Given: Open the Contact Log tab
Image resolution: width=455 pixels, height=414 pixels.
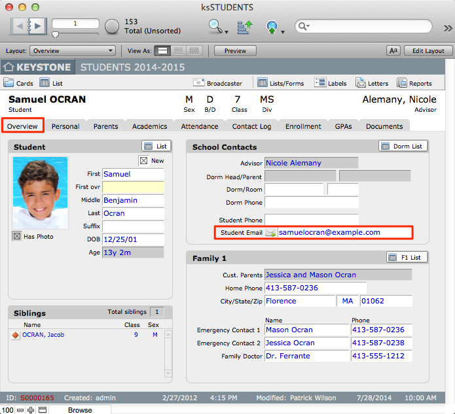Looking at the screenshot, I should 251,126.
